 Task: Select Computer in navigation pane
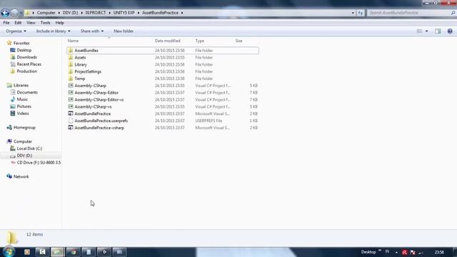click(x=23, y=141)
